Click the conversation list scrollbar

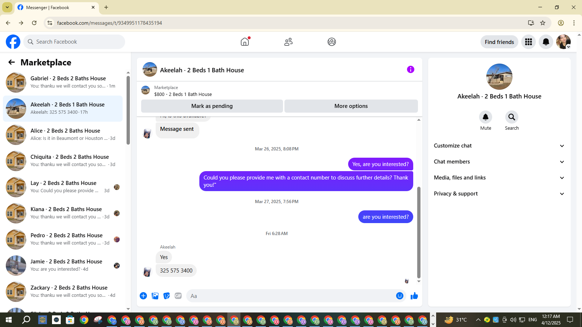(x=128, y=110)
